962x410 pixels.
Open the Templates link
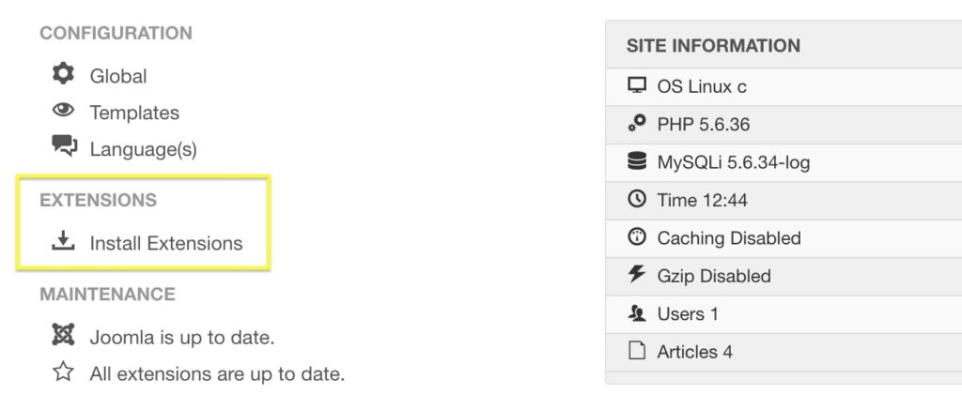(134, 113)
